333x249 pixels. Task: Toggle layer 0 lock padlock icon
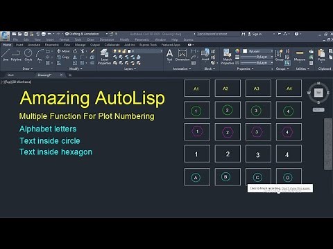(x=124, y=51)
